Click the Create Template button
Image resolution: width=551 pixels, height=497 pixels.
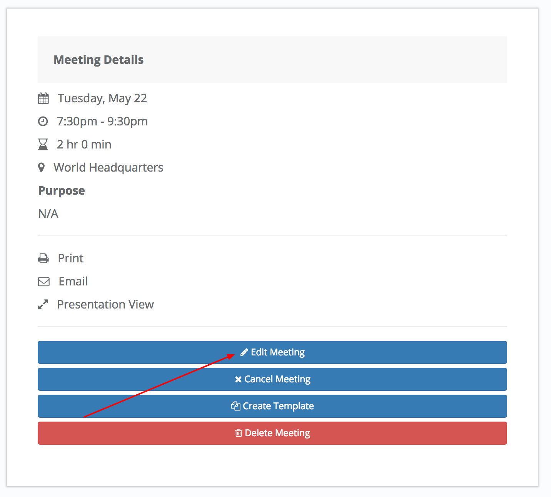coord(272,406)
